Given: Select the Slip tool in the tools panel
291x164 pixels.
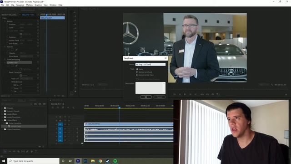Looking at the screenshot, I should pyautogui.click(x=23, y=151).
